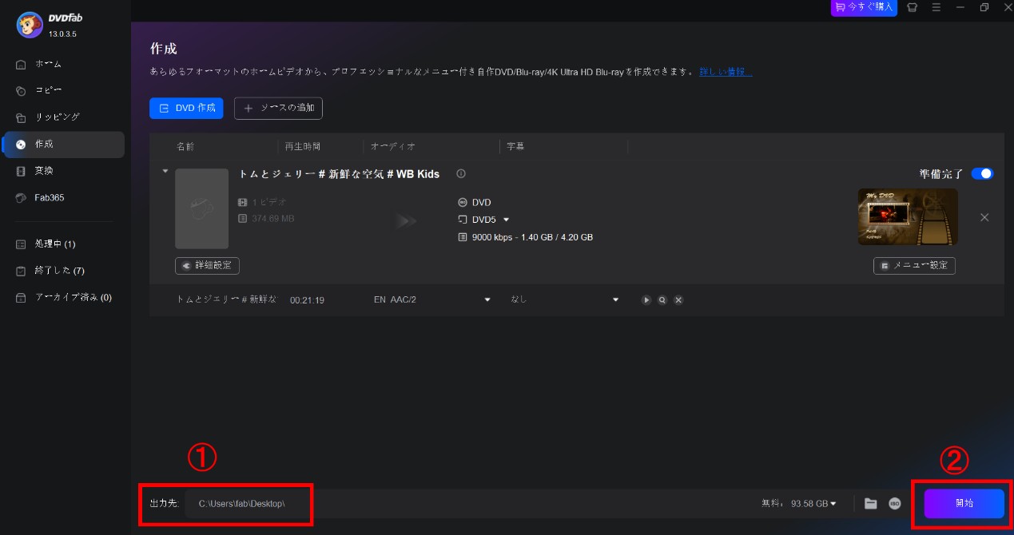Viewport: 1014px width, 535px height.
Task: Click the truncated title in the title row
Action: point(226,299)
